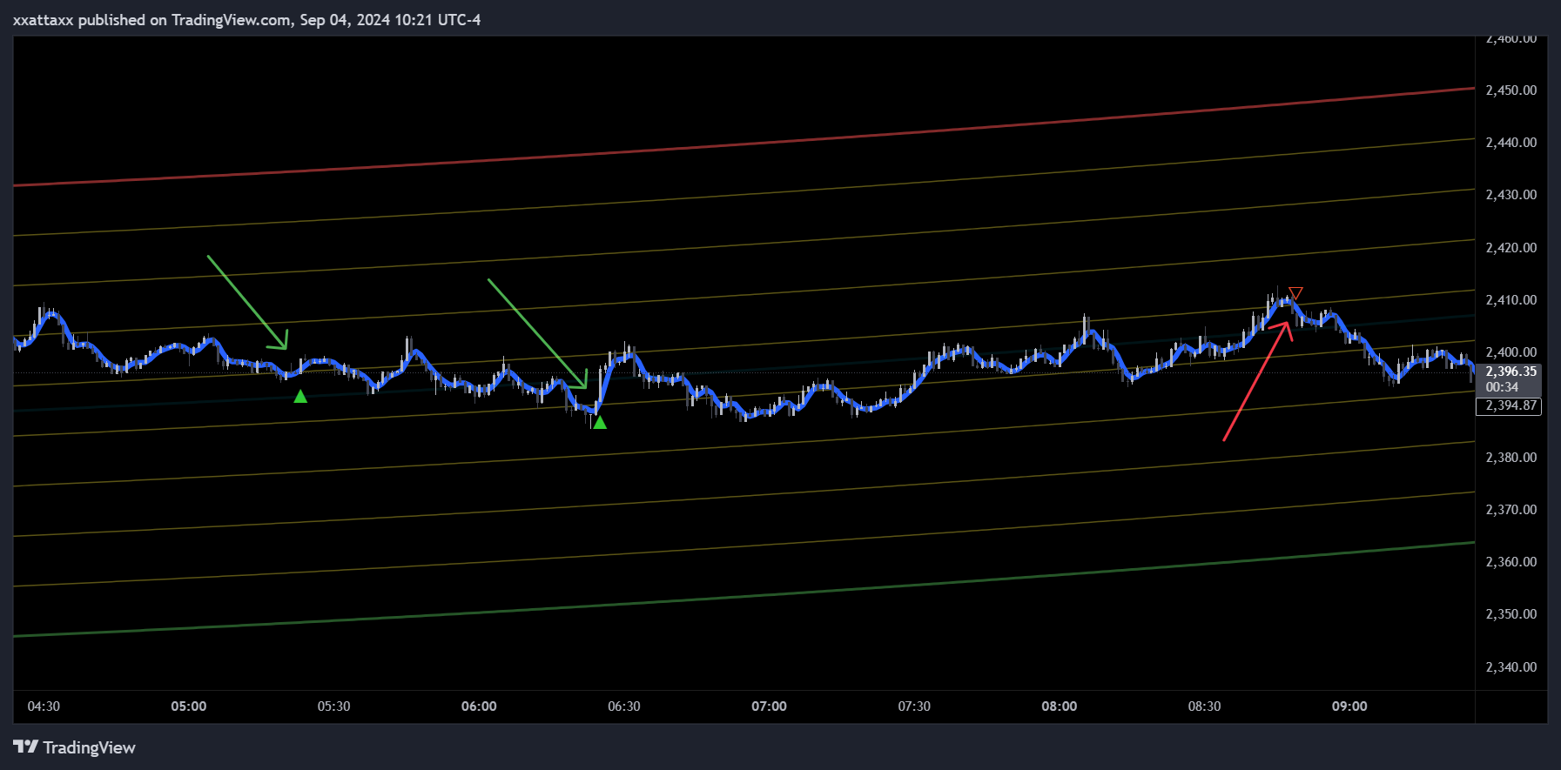Click the 2,360.00 price axis label

1511,562
